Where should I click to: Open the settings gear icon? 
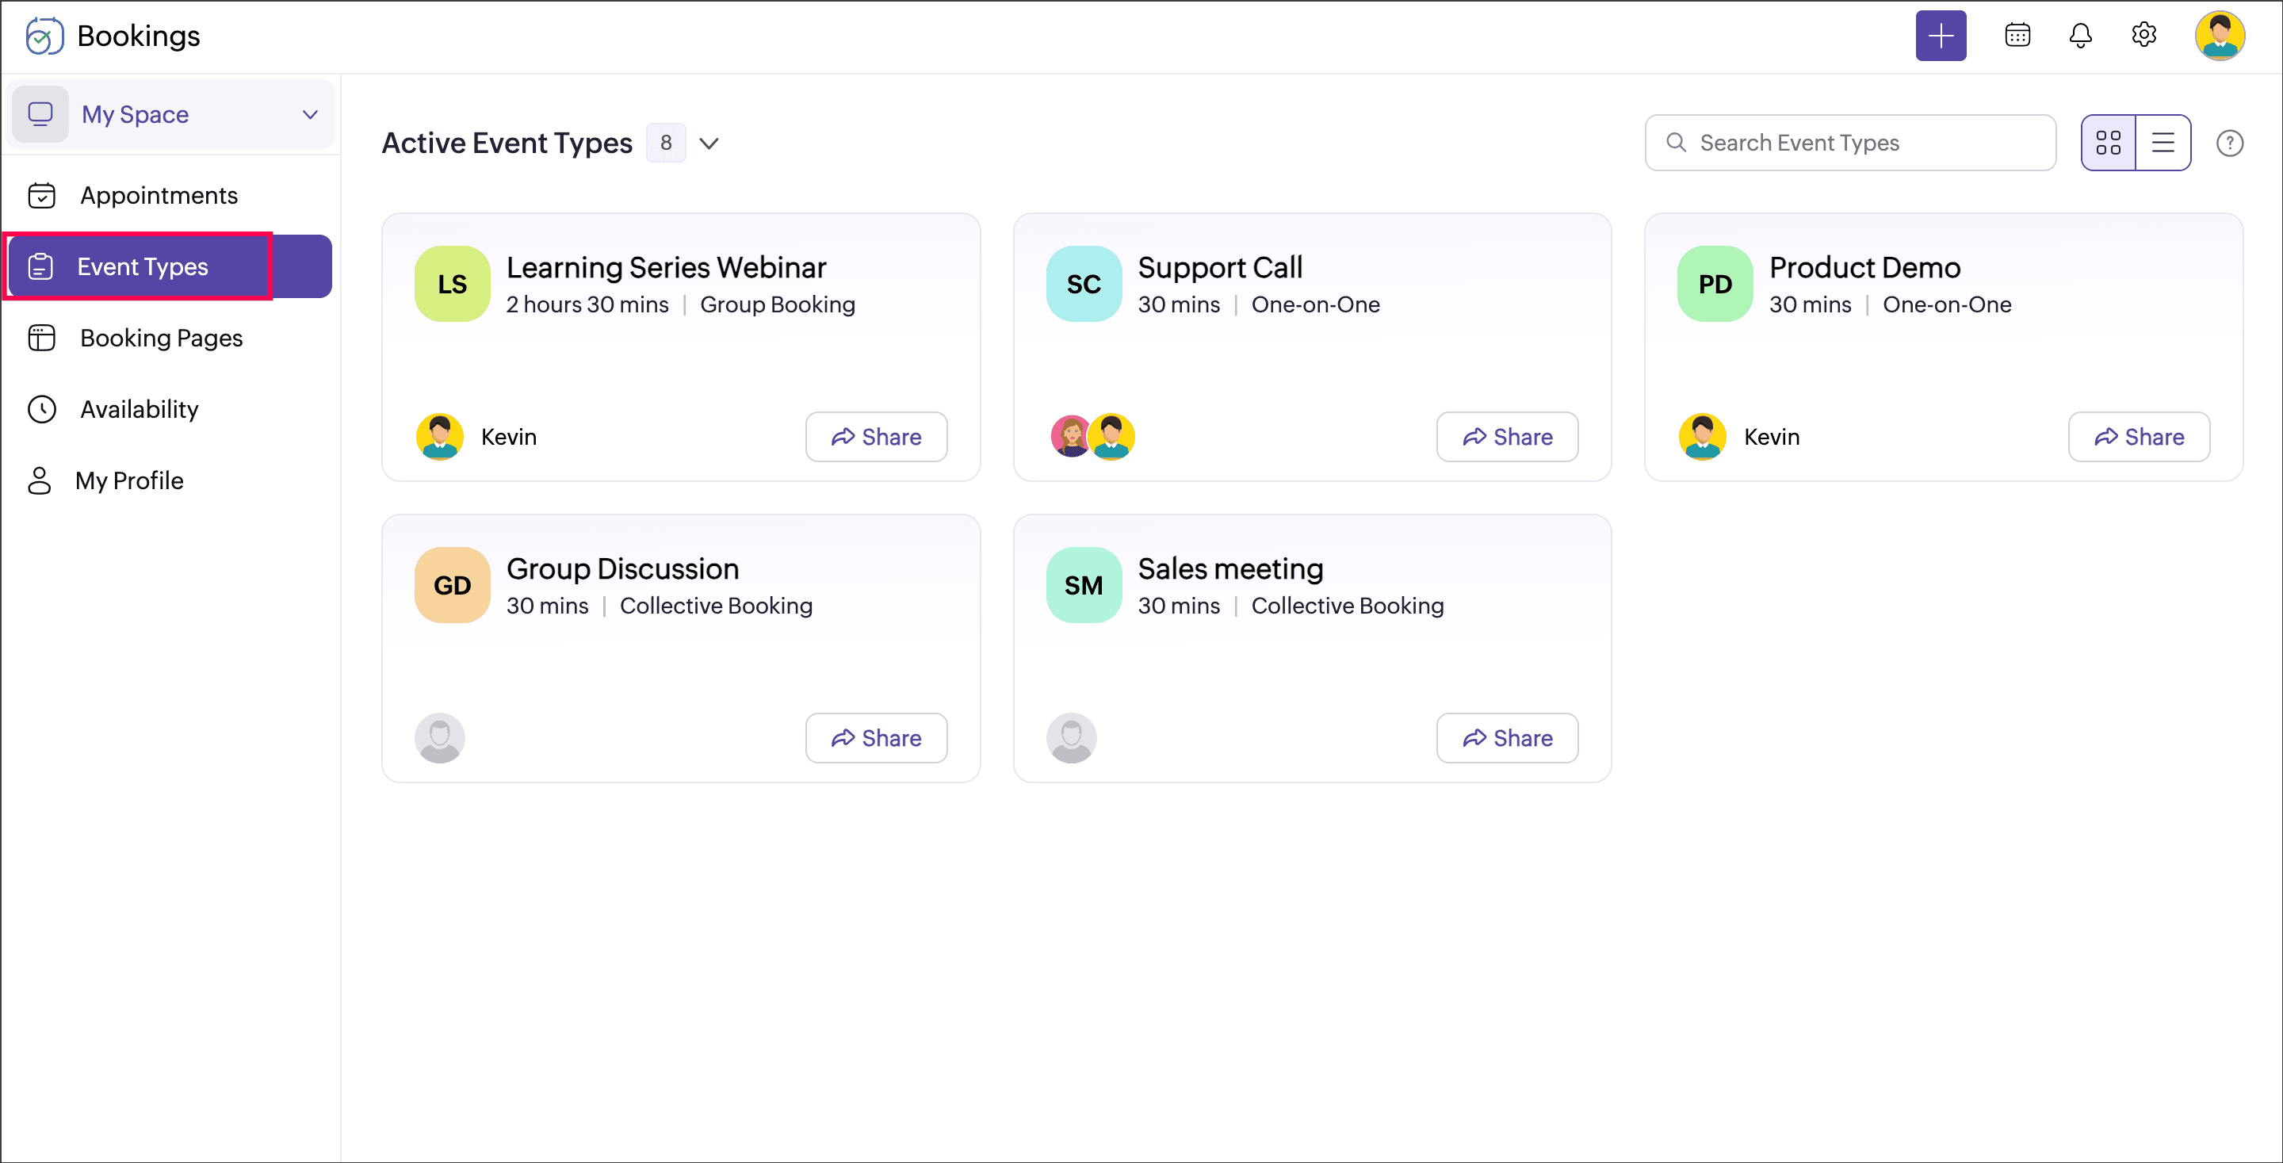point(2143,36)
